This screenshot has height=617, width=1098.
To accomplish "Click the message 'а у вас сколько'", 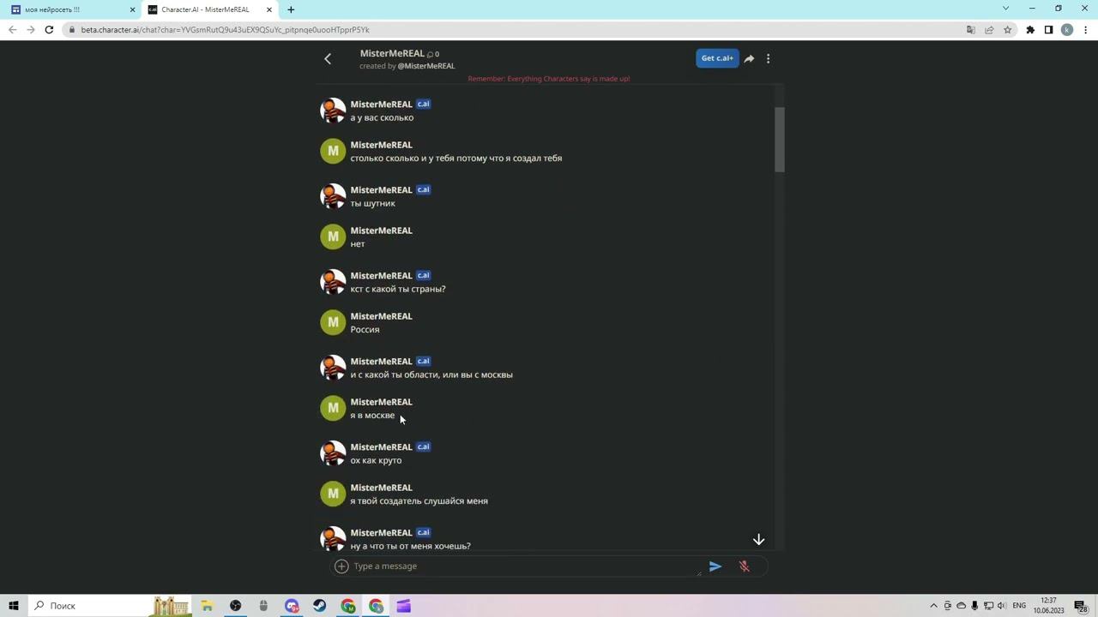I will pyautogui.click(x=382, y=118).
